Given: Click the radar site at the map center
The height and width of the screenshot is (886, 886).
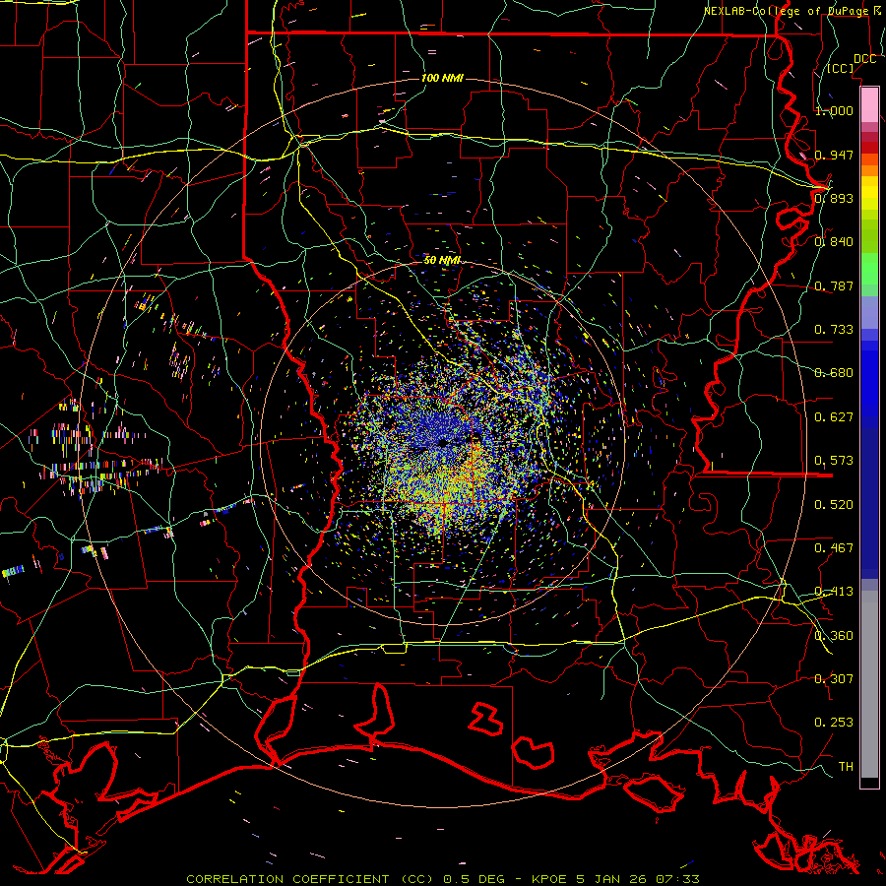Looking at the screenshot, I should (442, 443).
